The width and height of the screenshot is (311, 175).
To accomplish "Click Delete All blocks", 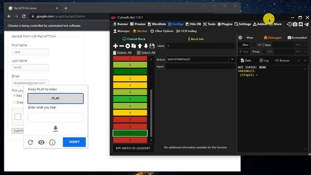I will pyautogui.click(x=122, y=53).
